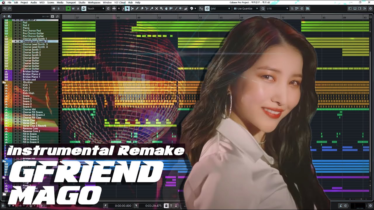
Task: Select the Pre Chorus Pad track
Action: [32, 31]
